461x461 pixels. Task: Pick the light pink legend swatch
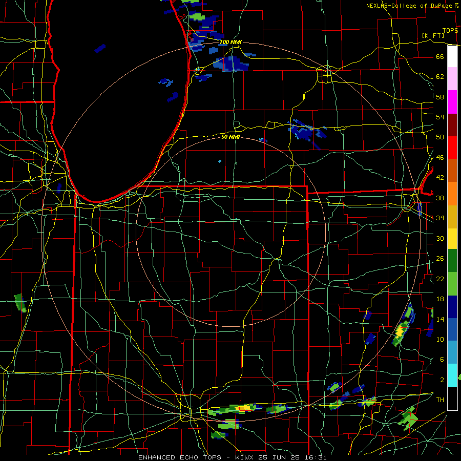click(452, 79)
